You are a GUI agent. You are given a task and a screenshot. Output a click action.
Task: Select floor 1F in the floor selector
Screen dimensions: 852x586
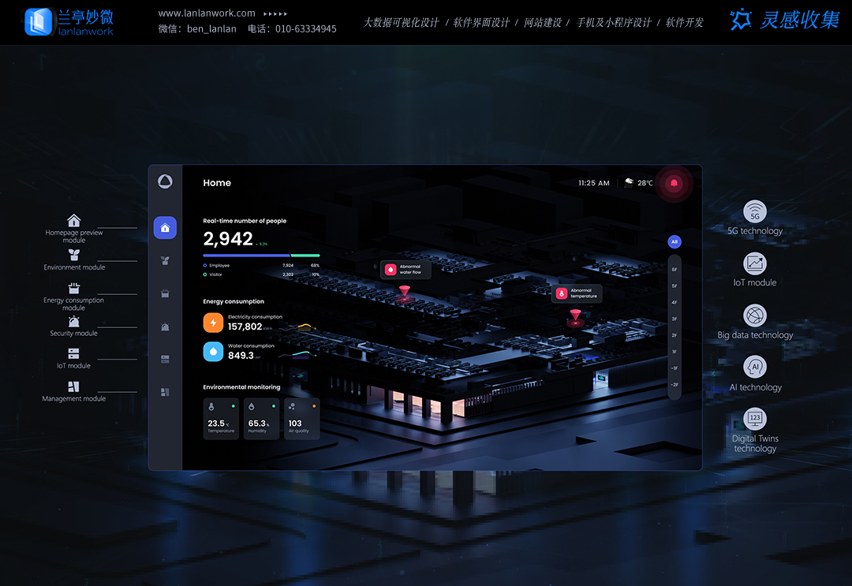[674, 352]
